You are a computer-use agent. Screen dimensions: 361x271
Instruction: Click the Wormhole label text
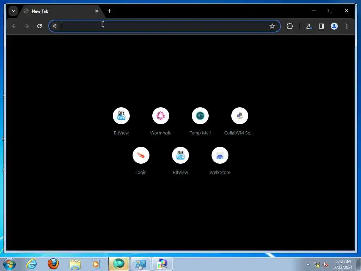coord(161,133)
